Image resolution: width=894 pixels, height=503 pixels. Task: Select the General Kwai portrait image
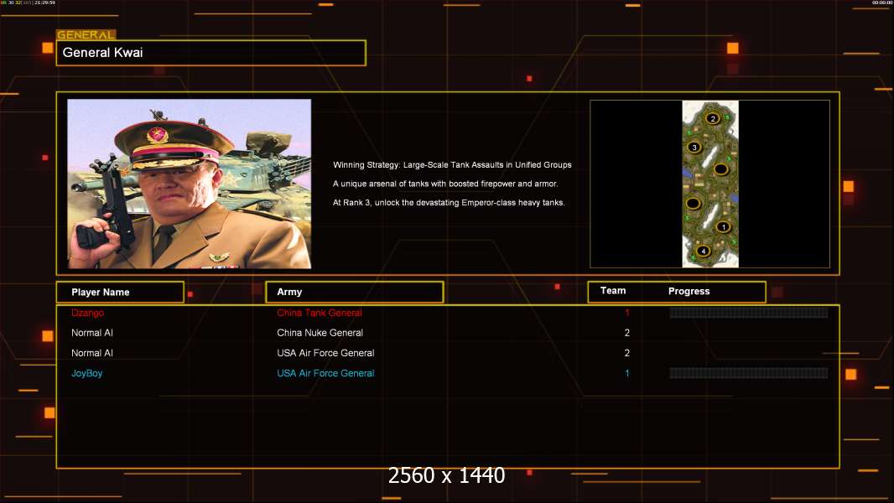pyautogui.click(x=190, y=184)
